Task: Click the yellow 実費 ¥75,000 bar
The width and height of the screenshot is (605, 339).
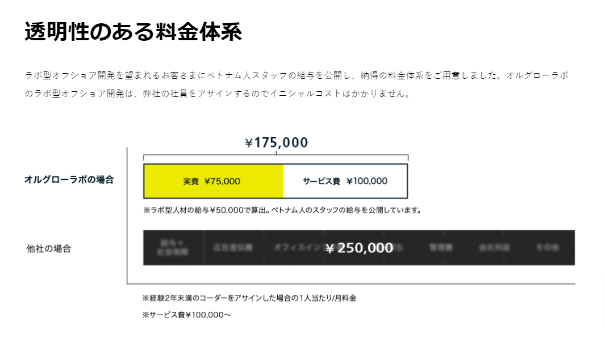Action: click(213, 181)
